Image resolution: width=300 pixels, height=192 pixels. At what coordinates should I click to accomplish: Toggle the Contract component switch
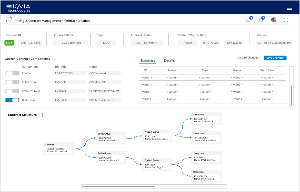13,73
